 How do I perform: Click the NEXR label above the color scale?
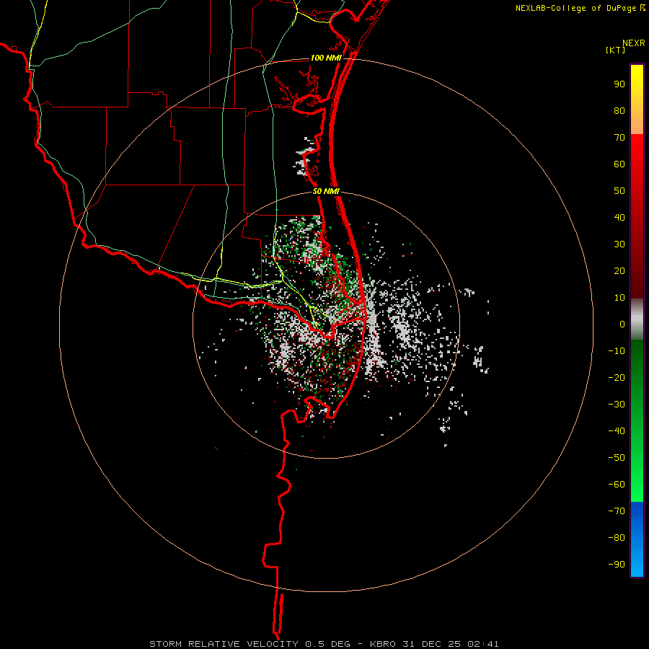(633, 43)
